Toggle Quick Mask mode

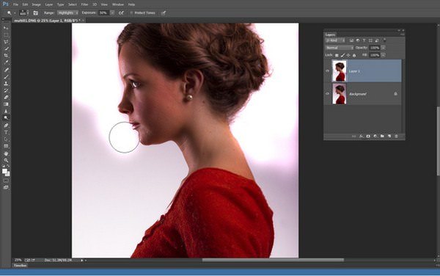[x=6, y=181]
